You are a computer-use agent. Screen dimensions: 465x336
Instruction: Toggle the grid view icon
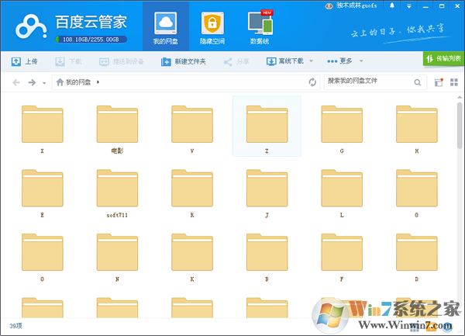[454, 82]
